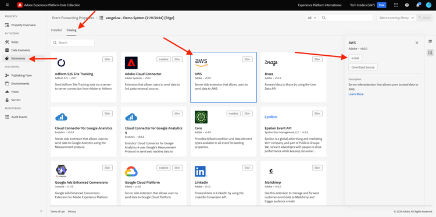Click the catalog Search field
Image resolution: width=436 pixels, height=217 pixels.
pyautogui.click(x=72, y=42)
